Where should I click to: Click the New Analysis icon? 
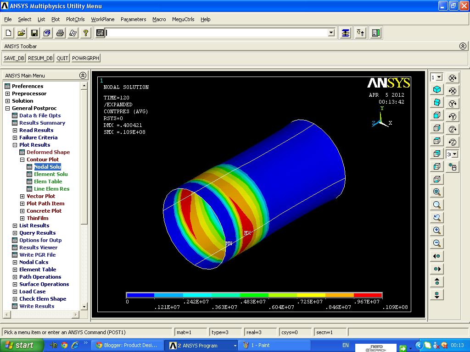click(8, 33)
